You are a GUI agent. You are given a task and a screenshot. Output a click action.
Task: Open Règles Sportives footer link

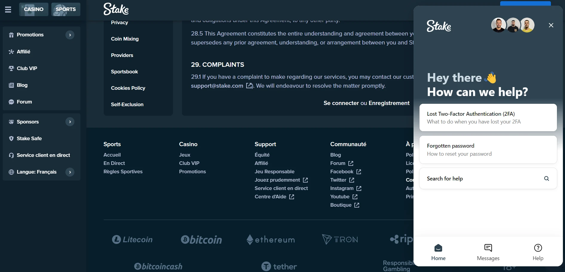pos(123,171)
